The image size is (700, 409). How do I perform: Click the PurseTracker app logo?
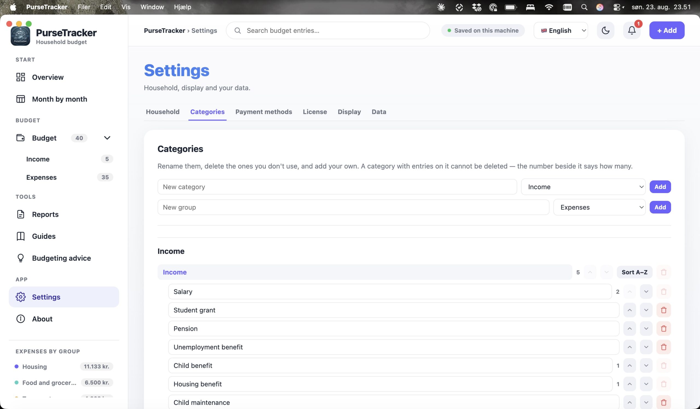(20, 36)
